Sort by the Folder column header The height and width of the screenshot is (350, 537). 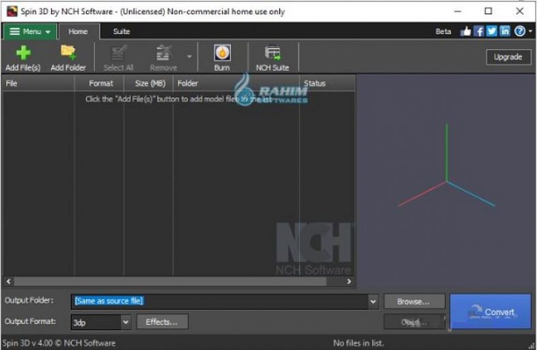click(x=236, y=83)
